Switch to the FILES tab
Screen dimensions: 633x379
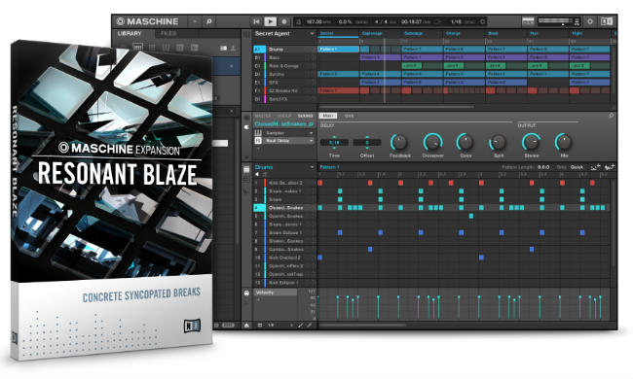pyautogui.click(x=168, y=33)
